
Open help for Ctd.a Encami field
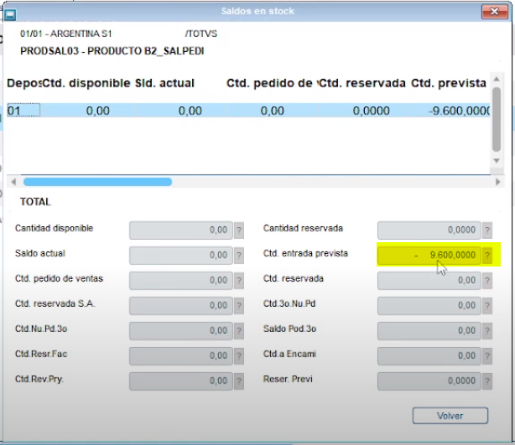coord(487,356)
